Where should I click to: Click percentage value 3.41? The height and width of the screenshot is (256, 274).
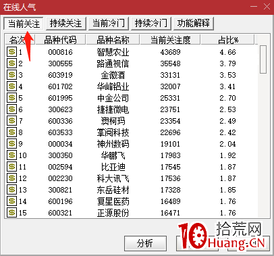click(227, 86)
